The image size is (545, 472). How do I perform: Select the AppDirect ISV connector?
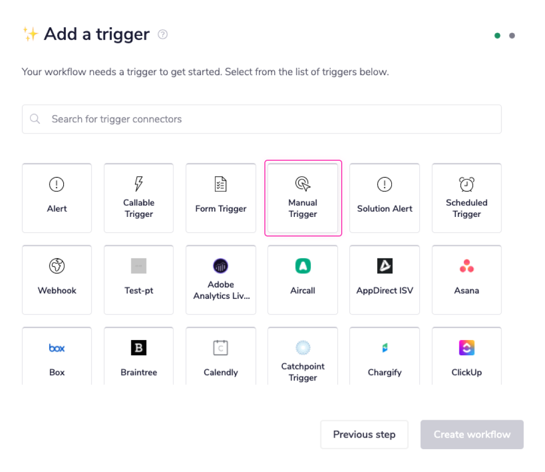384,266
